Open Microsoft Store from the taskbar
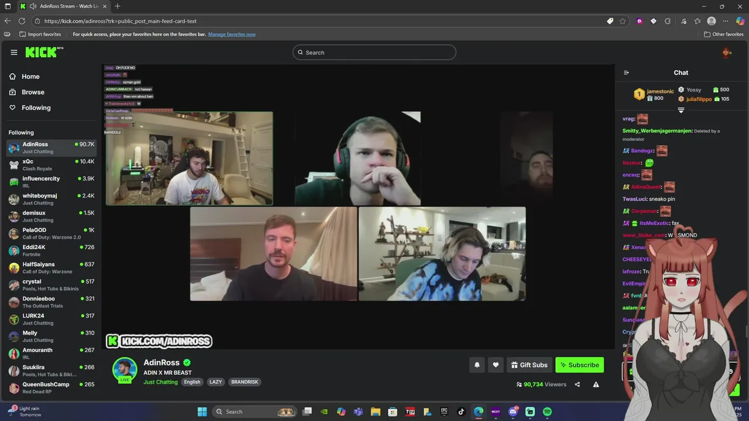Screen dimensions: 749x421 [x=393, y=412]
